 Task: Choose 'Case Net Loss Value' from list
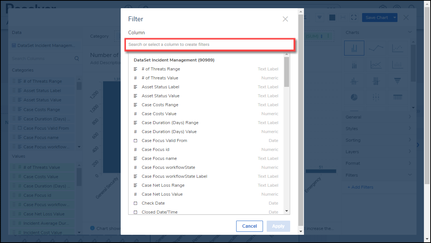coord(162,194)
